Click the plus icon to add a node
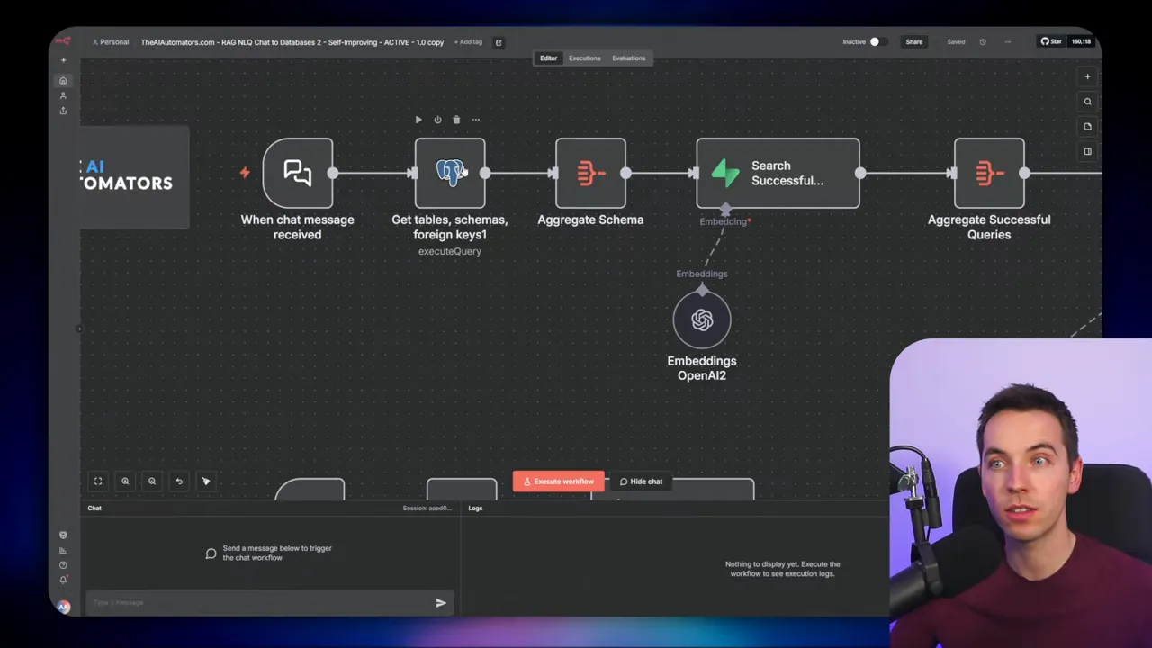The width and height of the screenshot is (1152, 648). coord(1087,76)
